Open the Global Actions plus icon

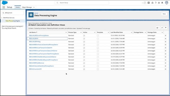coord(149,3)
